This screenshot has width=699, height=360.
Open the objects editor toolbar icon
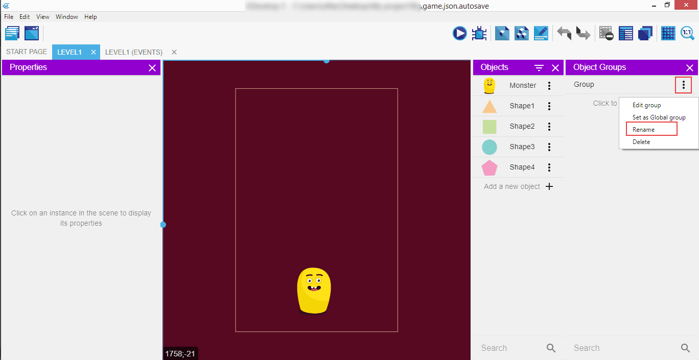click(502, 34)
